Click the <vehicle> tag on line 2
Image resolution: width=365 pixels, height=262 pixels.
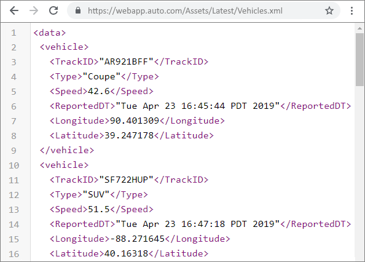64,47
